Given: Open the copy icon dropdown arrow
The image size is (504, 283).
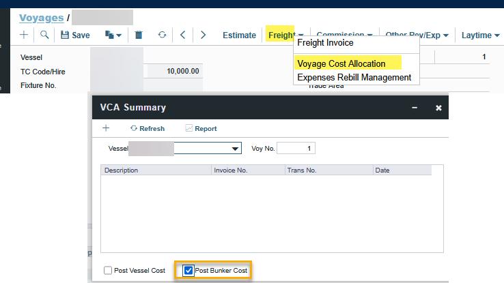Looking at the screenshot, I should (x=118, y=35).
